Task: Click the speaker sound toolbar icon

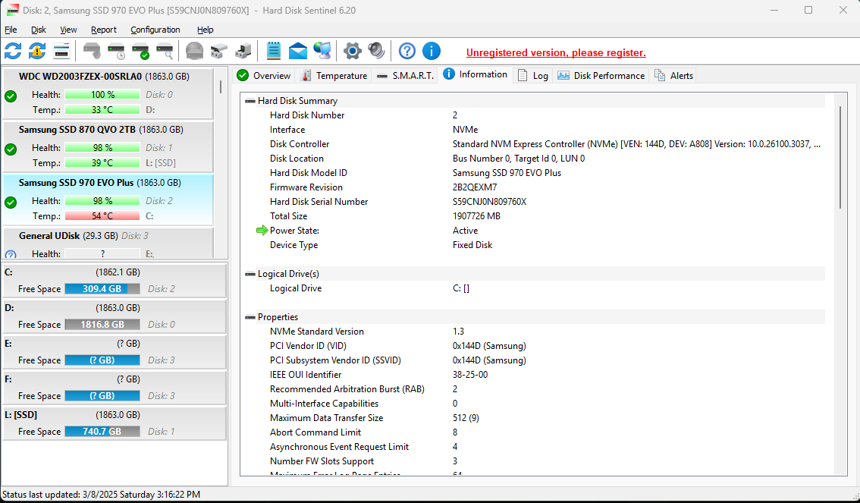Action: (x=376, y=51)
